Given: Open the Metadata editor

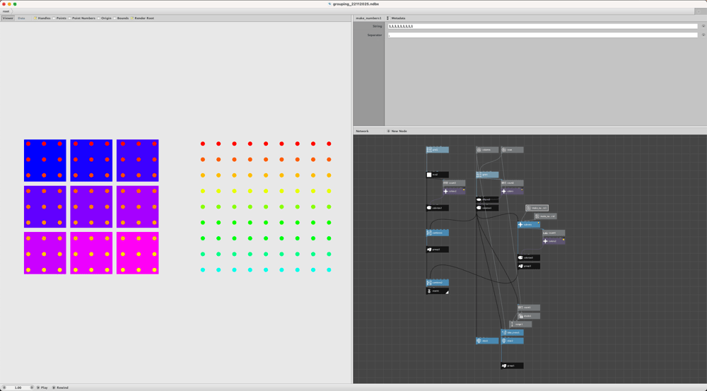Looking at the screenshot, I should 396,18.
